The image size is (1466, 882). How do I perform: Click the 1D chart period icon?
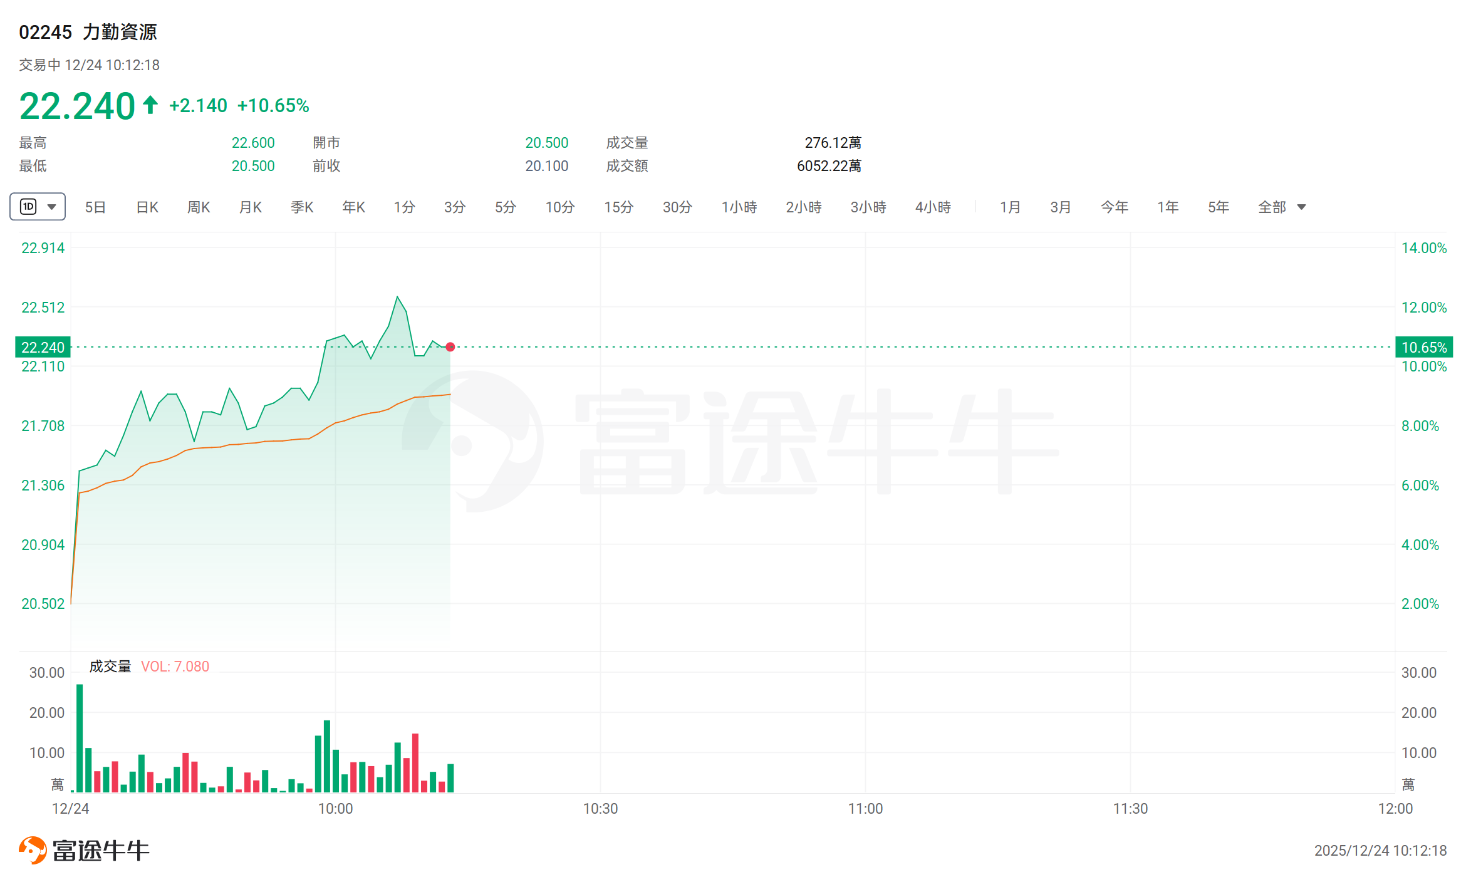click(x=29, y=207)
